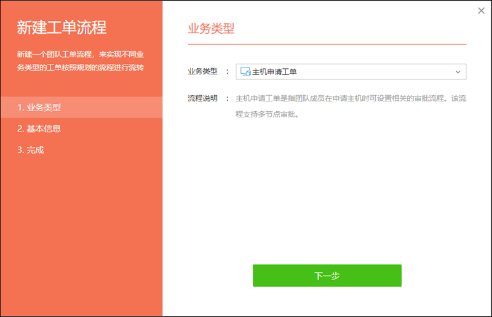This screenshot has height=317, width=492.
Task: Click the 业务类型 field label
Action: click(x=202, y=72)
